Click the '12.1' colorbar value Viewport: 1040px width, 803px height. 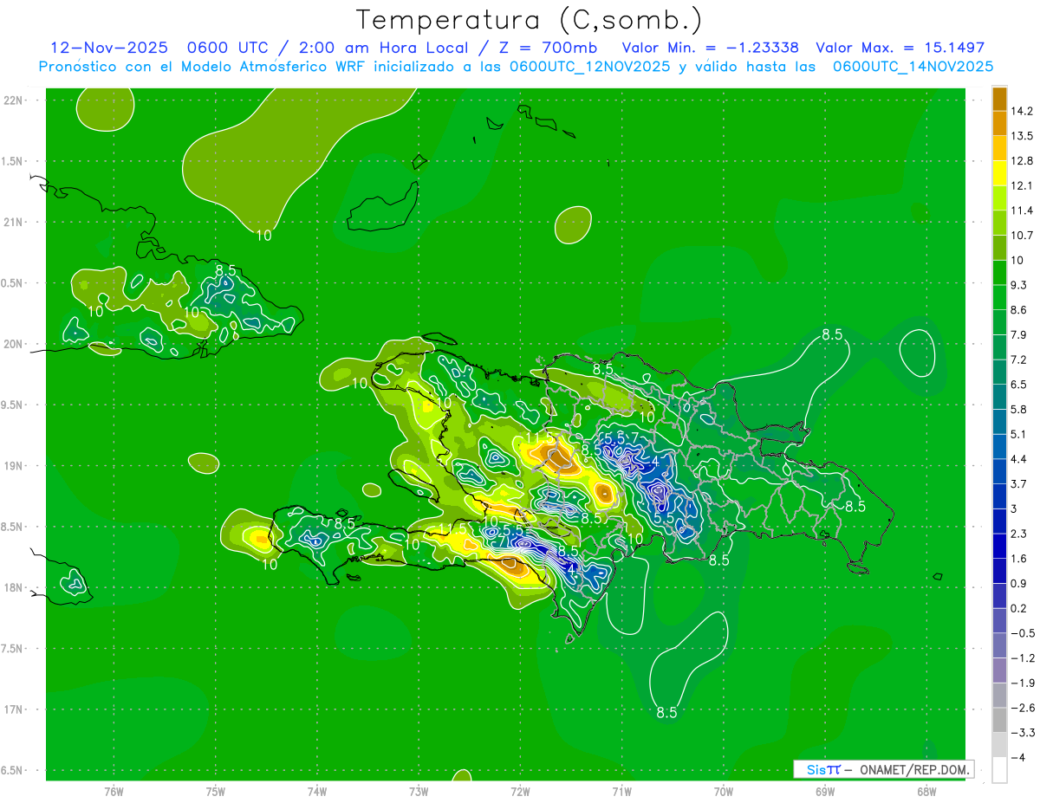pyautogui.click(x=1021, y=185)
